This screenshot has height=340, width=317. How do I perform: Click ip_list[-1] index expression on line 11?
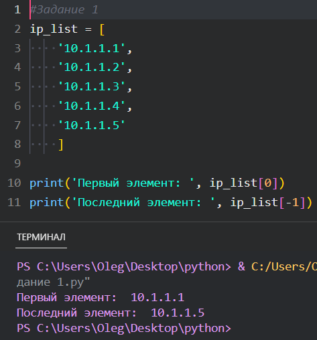(x=268, y=203)
